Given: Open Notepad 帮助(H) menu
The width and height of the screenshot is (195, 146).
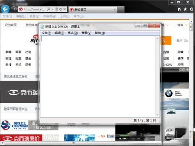Looking at the screenshot, I should click(x=100, y=33).
